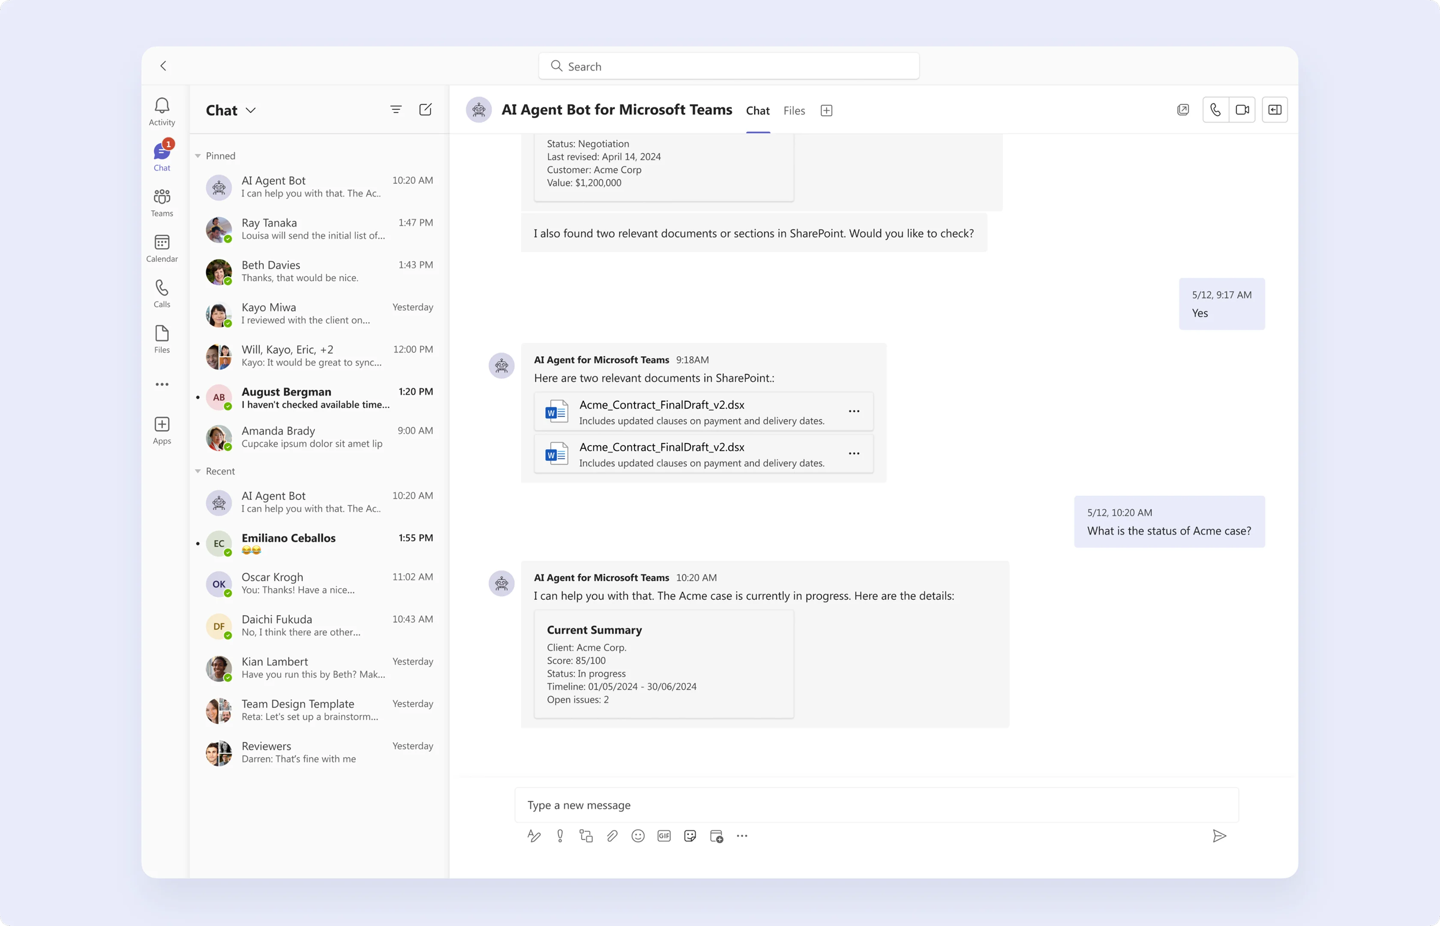Click the Search box
1440x926 pixels.
729,66
